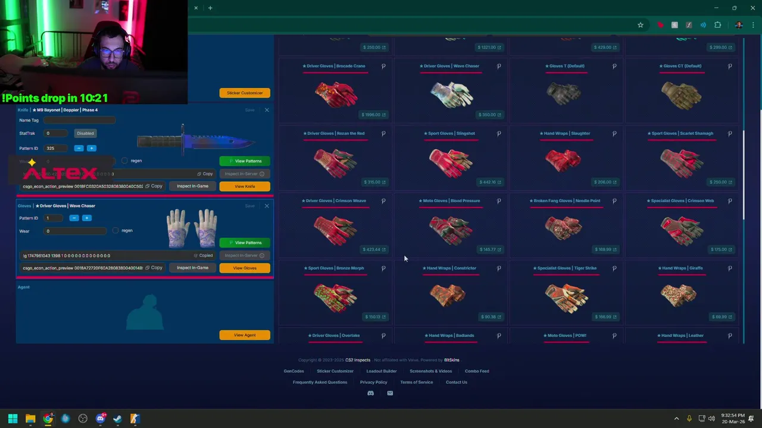Toggle the knife wear regen radio

124,160
